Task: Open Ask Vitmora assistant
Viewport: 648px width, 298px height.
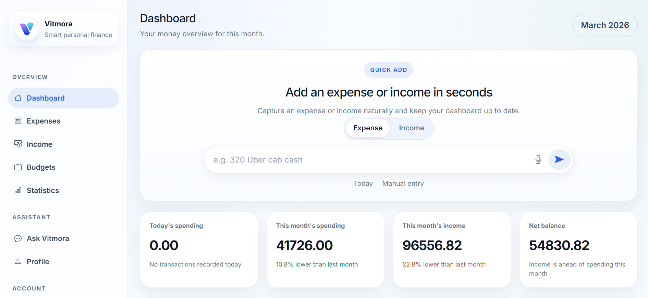Action: point(48,238)
